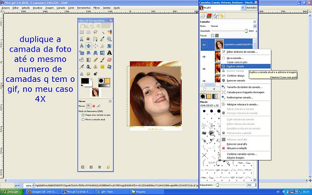Toggle the lock transparency checkbox next to Travar

[213, 35]
